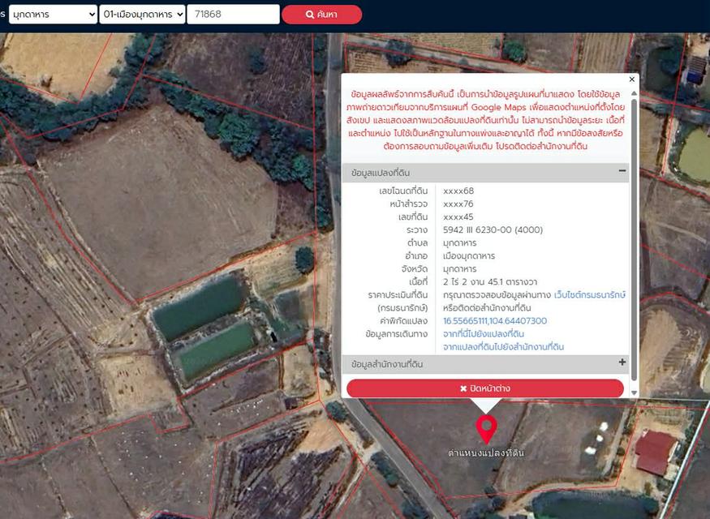Open the เว็บไซต์กรมธนารักษ์ link

590,295
